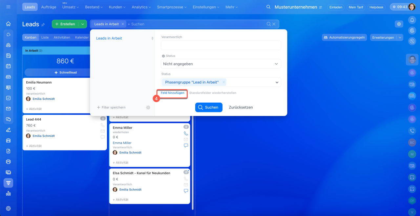Switch to Aktivitäten view

point(62,37)
